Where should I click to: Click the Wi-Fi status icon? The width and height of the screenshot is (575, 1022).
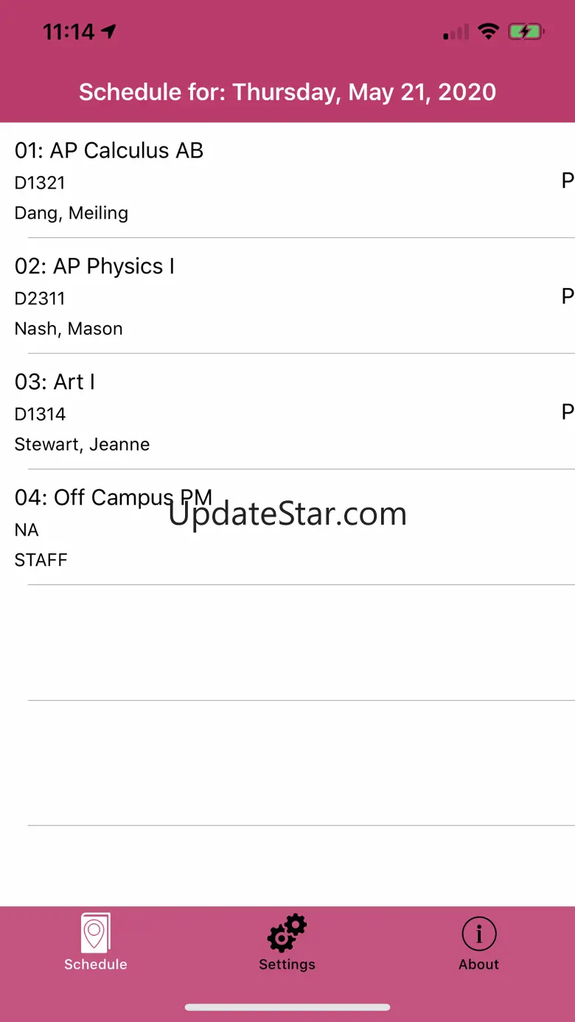488,32
